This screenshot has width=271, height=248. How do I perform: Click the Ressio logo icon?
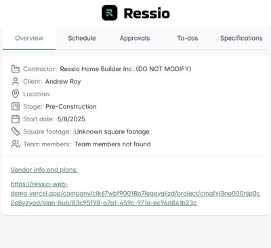[x=110, y=13]
